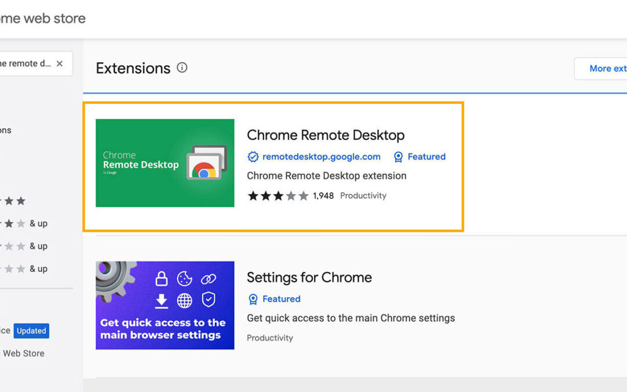Open the Chrome Remote Desktop title

point(325,135)
